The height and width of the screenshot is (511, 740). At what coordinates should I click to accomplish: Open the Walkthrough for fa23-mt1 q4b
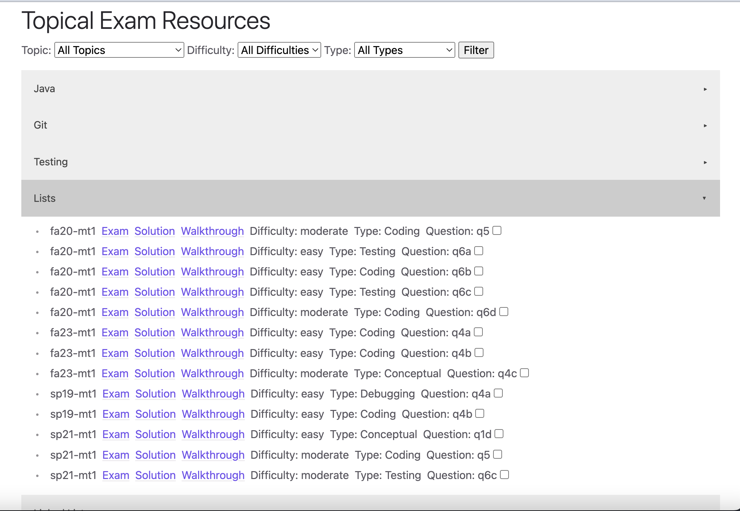coord(212,353)
